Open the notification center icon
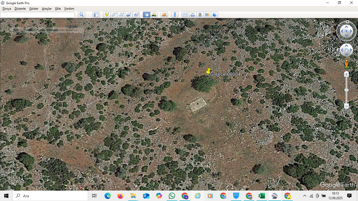Screen dimensions: 358x201 [x=349, y=196]
